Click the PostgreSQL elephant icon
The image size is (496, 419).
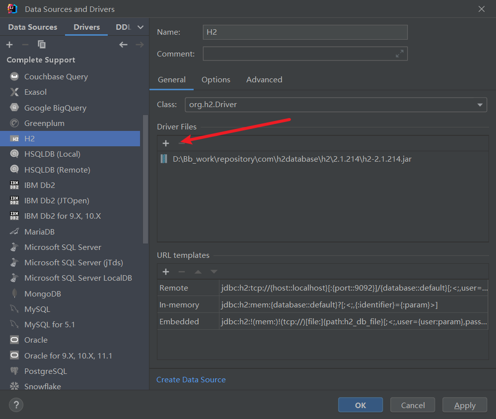click(x=14, y=371)
